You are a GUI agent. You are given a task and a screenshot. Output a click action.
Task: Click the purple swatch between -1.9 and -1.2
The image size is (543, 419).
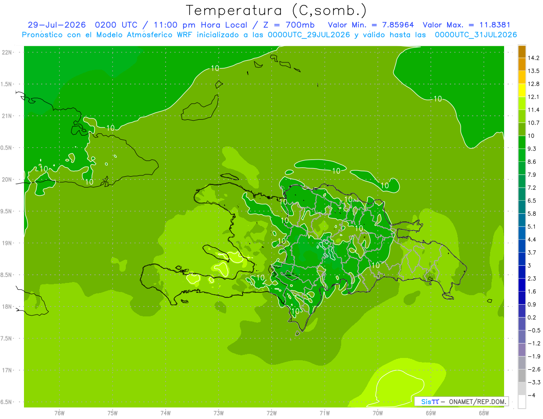[522, 350]
